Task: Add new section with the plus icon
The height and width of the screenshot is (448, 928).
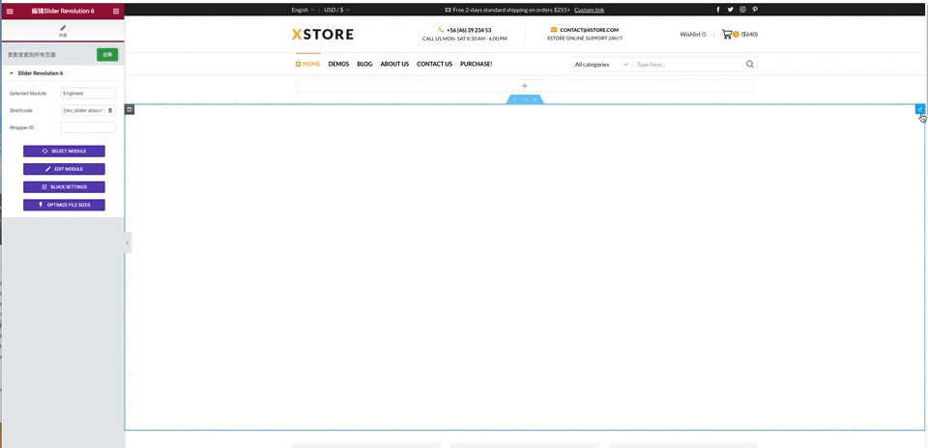Action: (x=524, y=86)
